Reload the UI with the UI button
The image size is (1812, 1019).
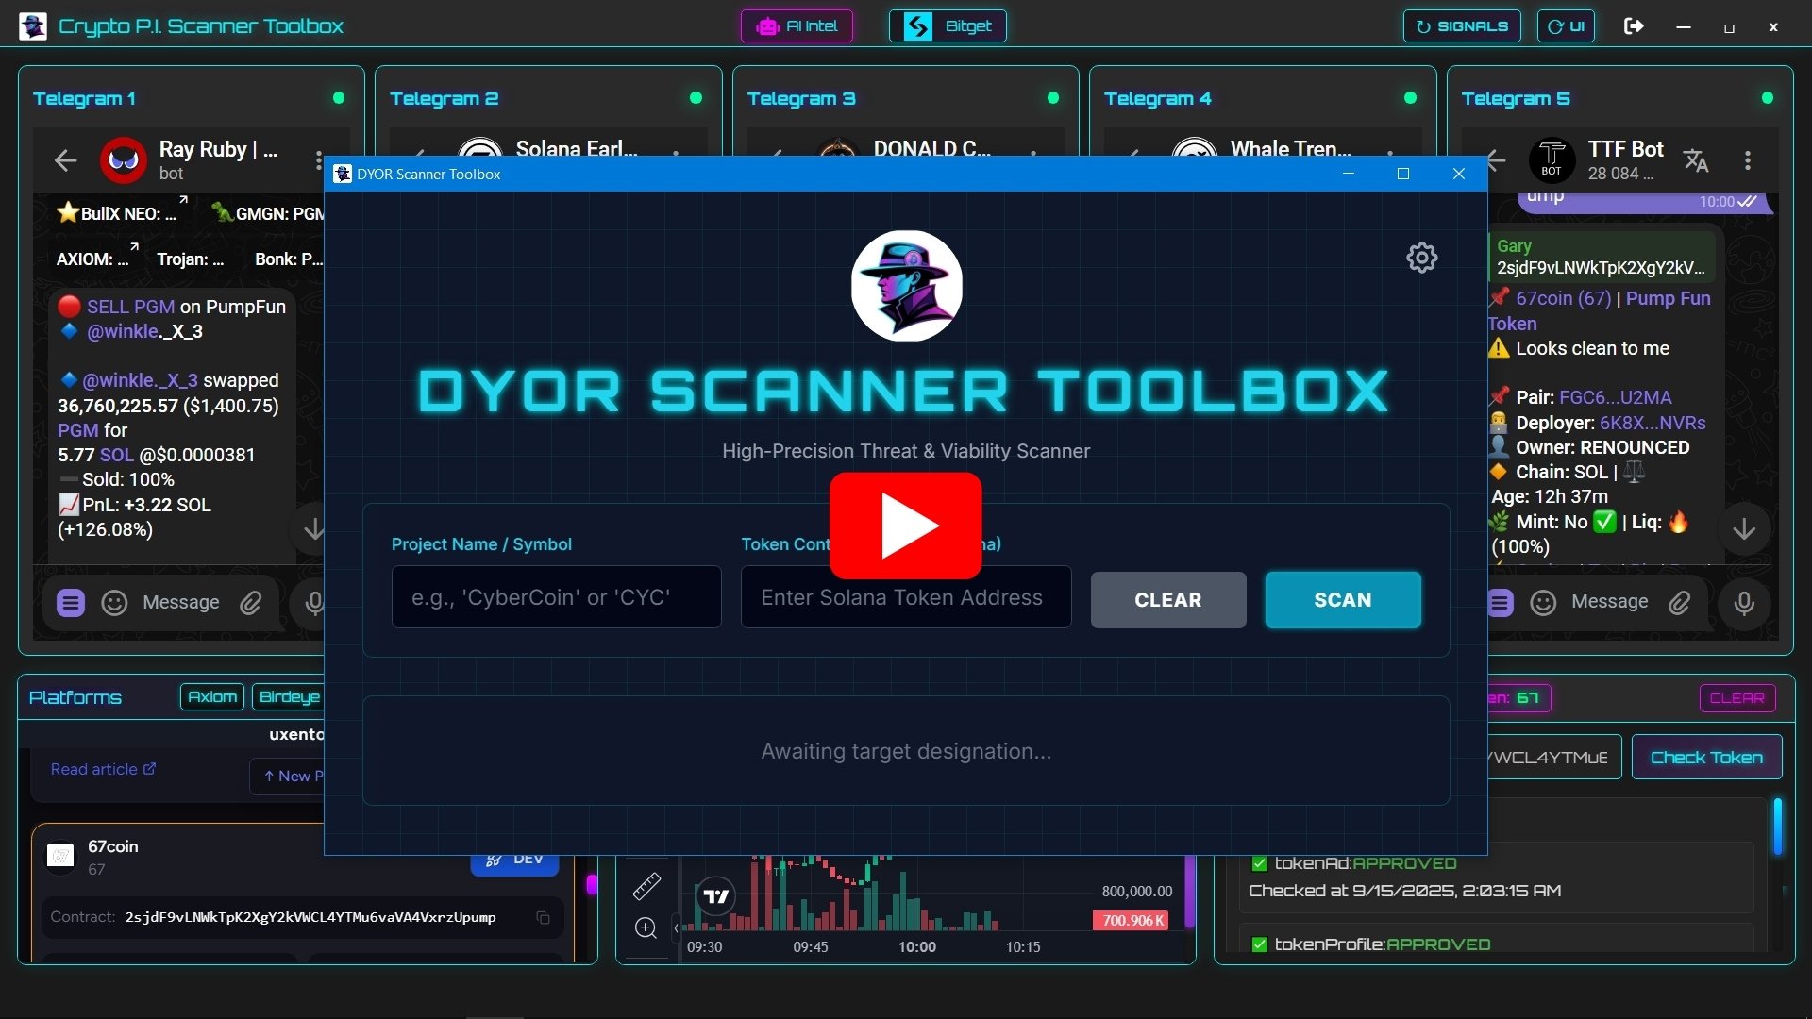tap(1566, 26)
